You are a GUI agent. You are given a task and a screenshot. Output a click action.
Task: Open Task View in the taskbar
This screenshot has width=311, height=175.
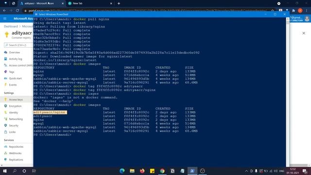[x=34, y=171]
